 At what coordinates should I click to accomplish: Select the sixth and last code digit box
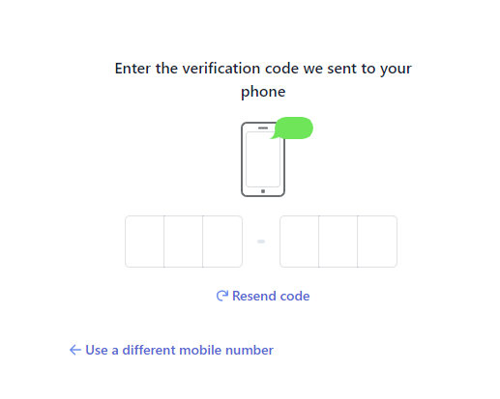[377, 242]
